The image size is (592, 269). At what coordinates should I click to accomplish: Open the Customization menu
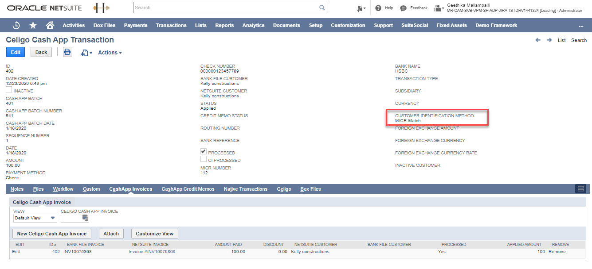tap(348, 25)
